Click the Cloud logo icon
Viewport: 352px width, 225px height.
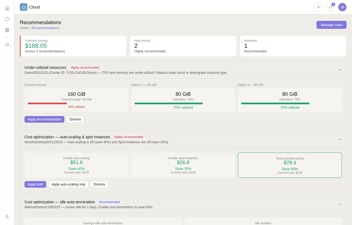[x=24, y=7]
